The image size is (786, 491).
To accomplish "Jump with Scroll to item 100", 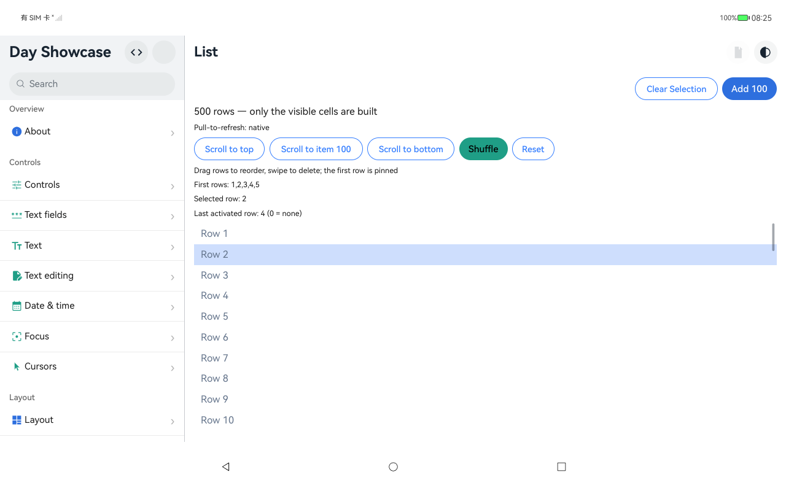I will [x=316, y=149].
